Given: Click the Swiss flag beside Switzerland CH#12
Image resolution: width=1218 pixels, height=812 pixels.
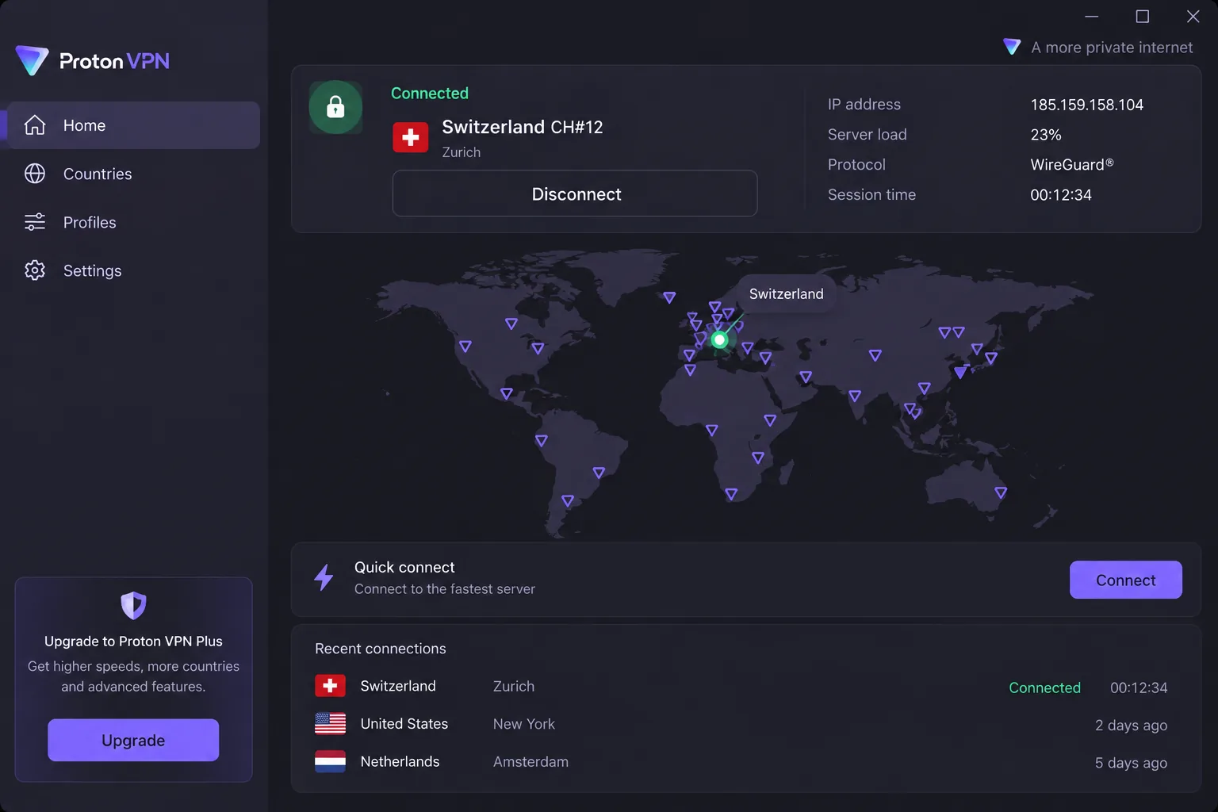Looking at the screenshot, I should pyautogui.click(x=410, y=137).
